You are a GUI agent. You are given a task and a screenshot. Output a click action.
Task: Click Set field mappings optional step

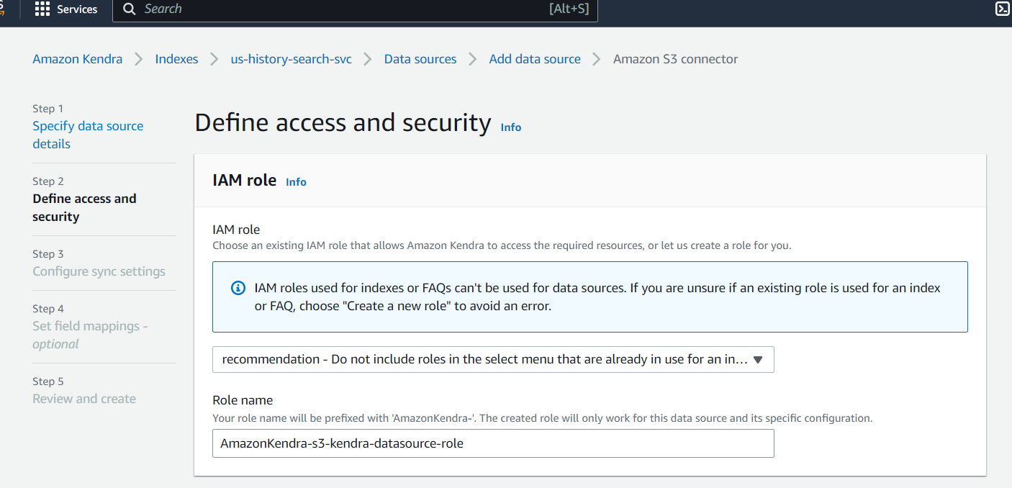[x=90, y=335]
